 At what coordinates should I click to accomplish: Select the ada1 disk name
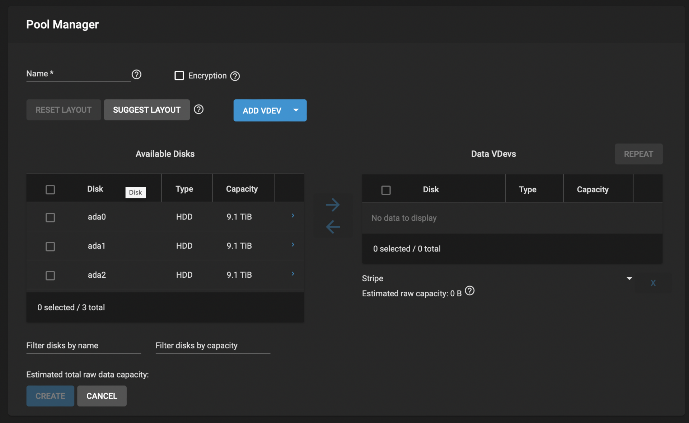click(x=97, y=246)
